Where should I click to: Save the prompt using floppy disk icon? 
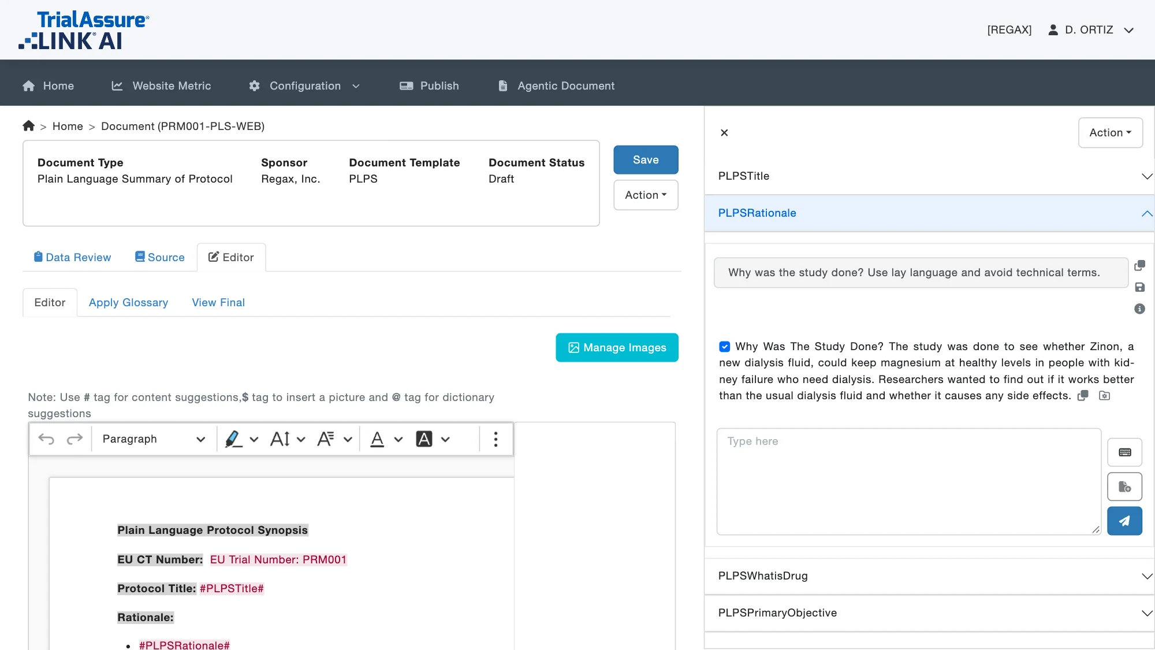point(1139,287)
